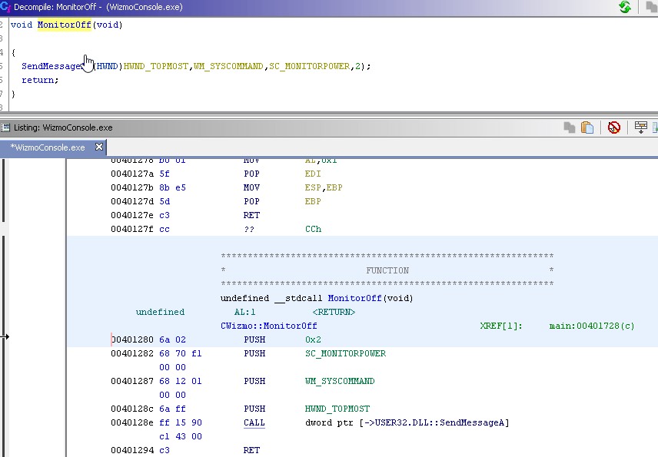Screen dimensions: 658x457
Task: Select WM_SYSCOMMAND in the decompiled code
Action: click(229, 66)
